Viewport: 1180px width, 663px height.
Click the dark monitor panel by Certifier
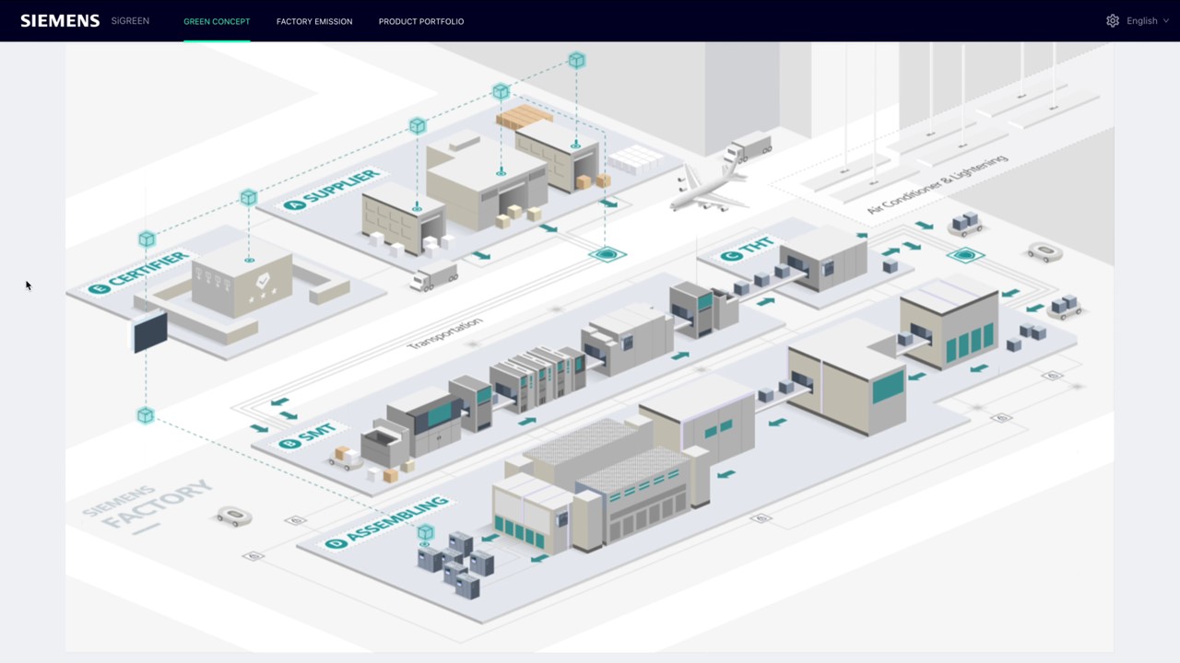point(150,331)
